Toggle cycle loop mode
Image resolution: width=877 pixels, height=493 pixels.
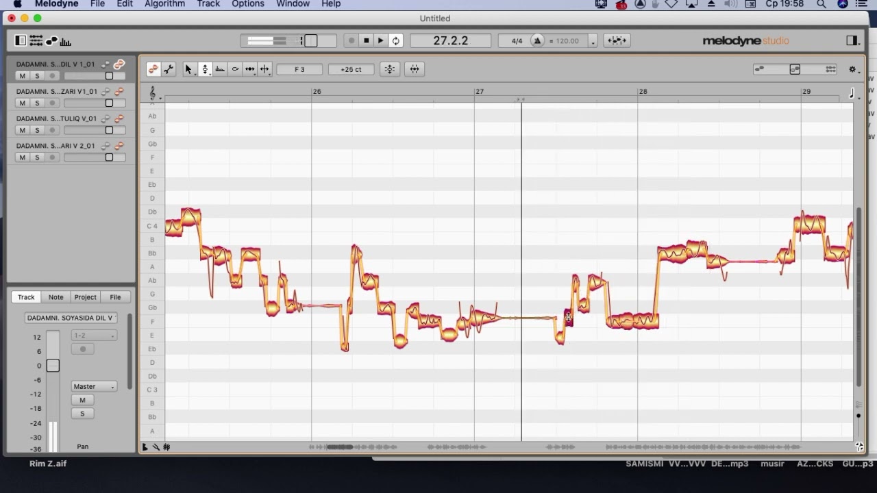395,41
